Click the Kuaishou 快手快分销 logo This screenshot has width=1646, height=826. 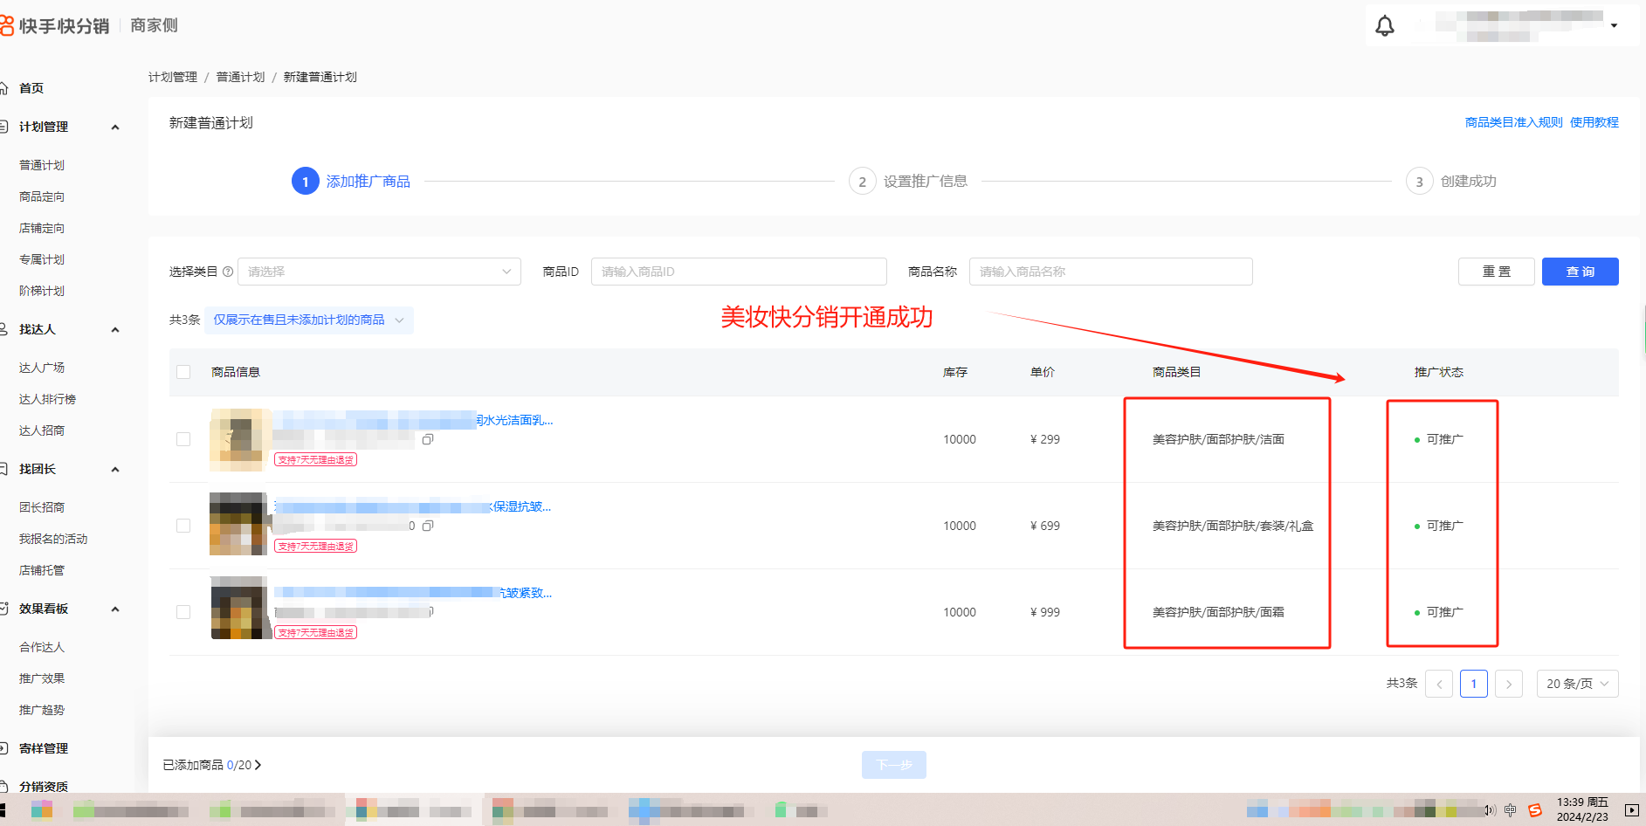click(x=54, y=25)
